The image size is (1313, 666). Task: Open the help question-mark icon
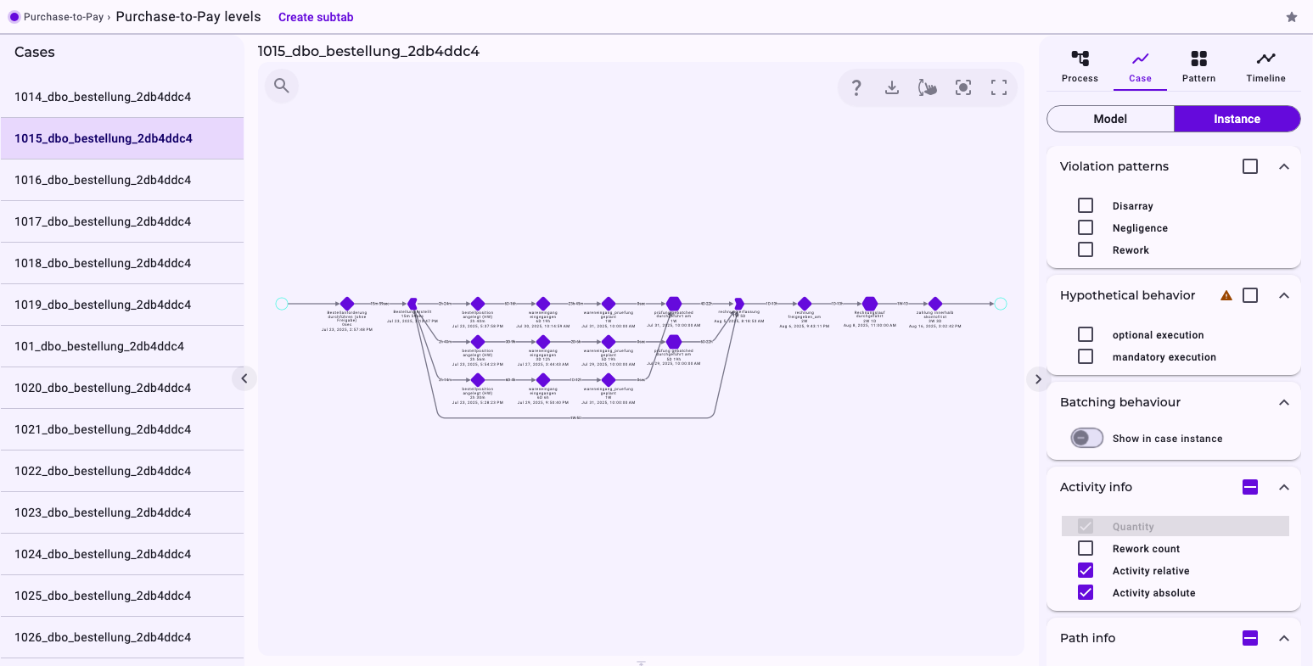click(x=856, y=87)
